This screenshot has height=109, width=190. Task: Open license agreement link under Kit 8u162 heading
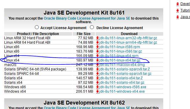click(x=87, y=108)
